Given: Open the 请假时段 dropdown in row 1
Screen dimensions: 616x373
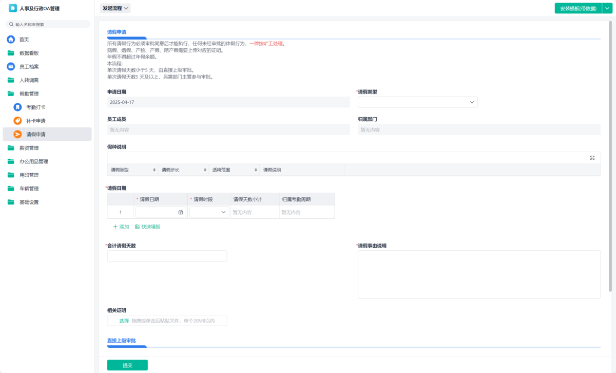Looking at the screenshot, I should pyautogui.click(x=209, y=212).
